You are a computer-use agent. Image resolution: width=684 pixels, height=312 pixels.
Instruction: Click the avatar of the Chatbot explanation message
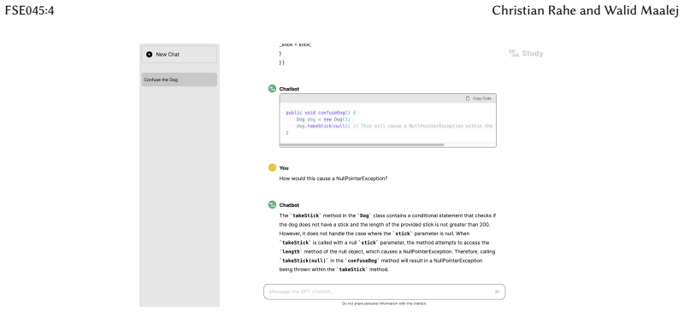click(x=272, y=204)
